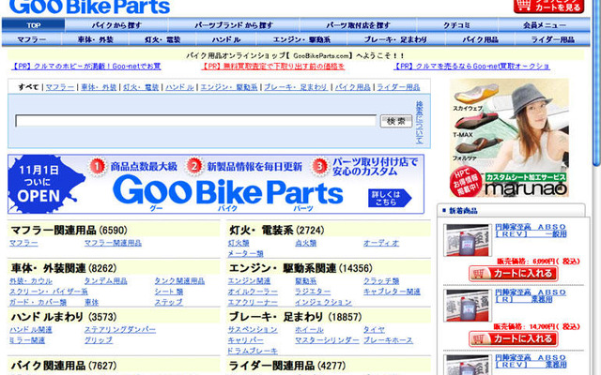This screenshot has height=375, width=601.
Task: Open vertical 検索窓について link
Action: (420, 123)
